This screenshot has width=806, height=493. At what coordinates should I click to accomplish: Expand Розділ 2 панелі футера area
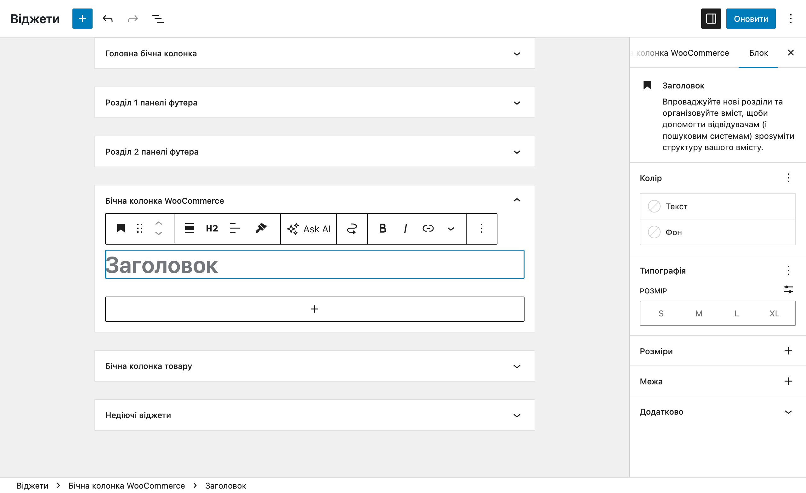315,151
